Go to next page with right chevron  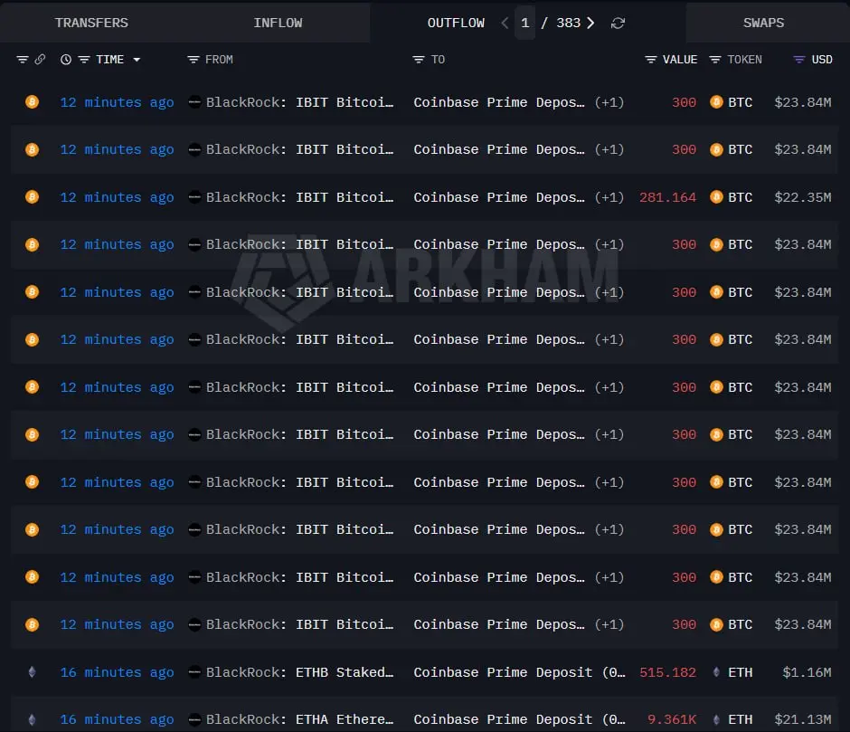point(590,23)
